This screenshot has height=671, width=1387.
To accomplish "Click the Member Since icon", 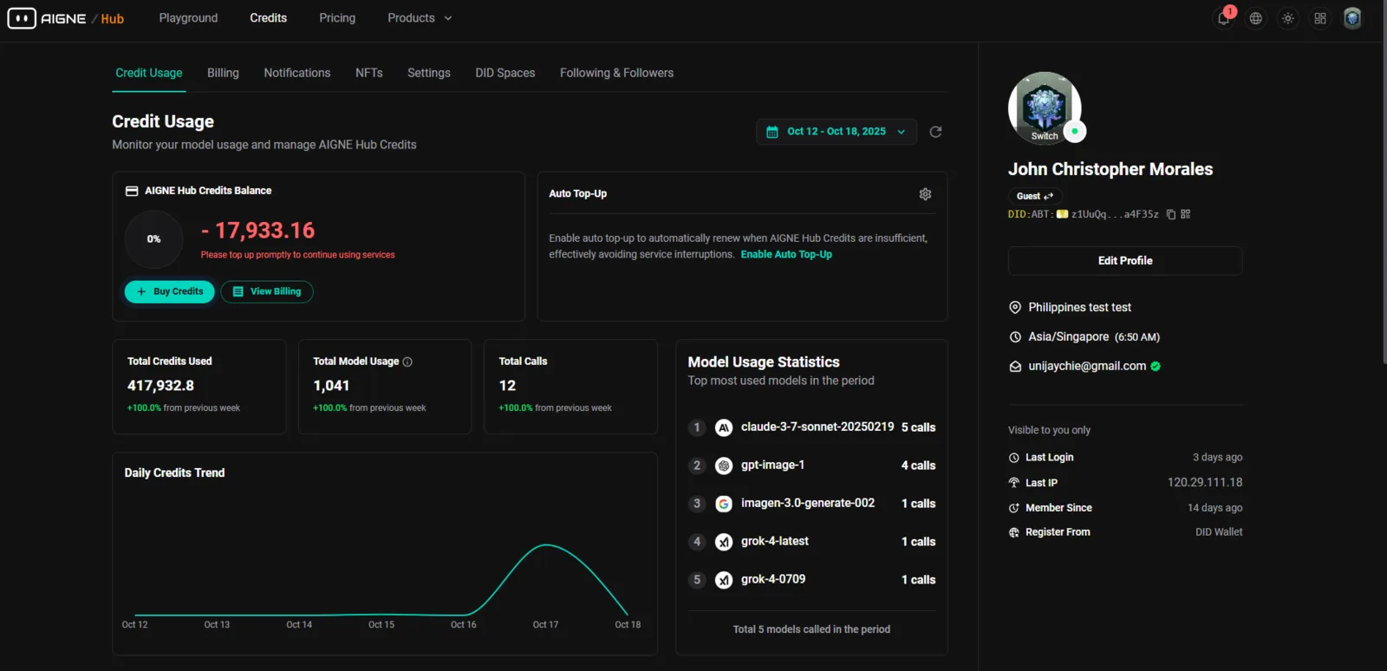I will pyautogui.click(x=1014, y=508).
